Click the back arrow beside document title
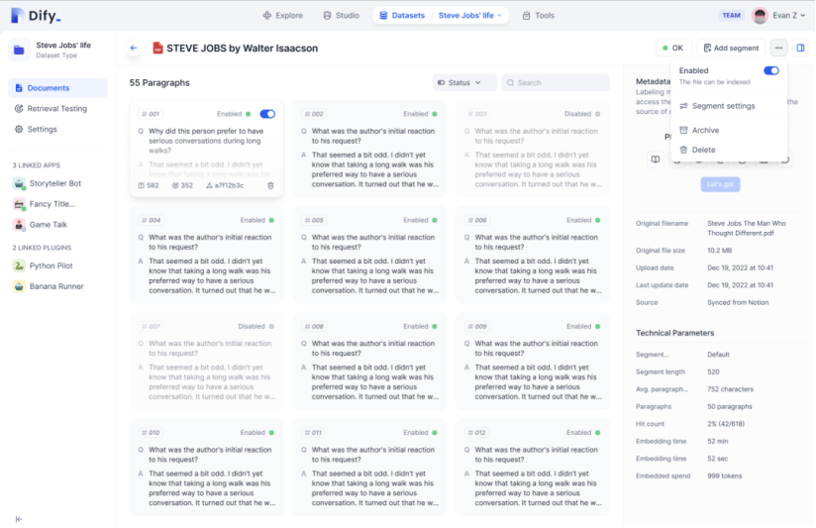 pyautogui.click(x=134, y=48)
